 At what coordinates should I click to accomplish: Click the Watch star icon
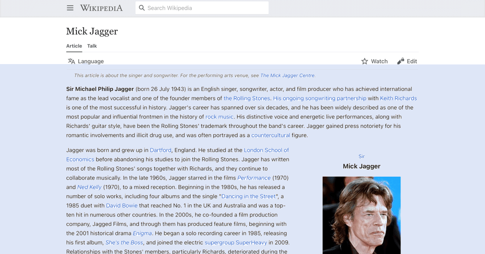(x=365, y=61)
